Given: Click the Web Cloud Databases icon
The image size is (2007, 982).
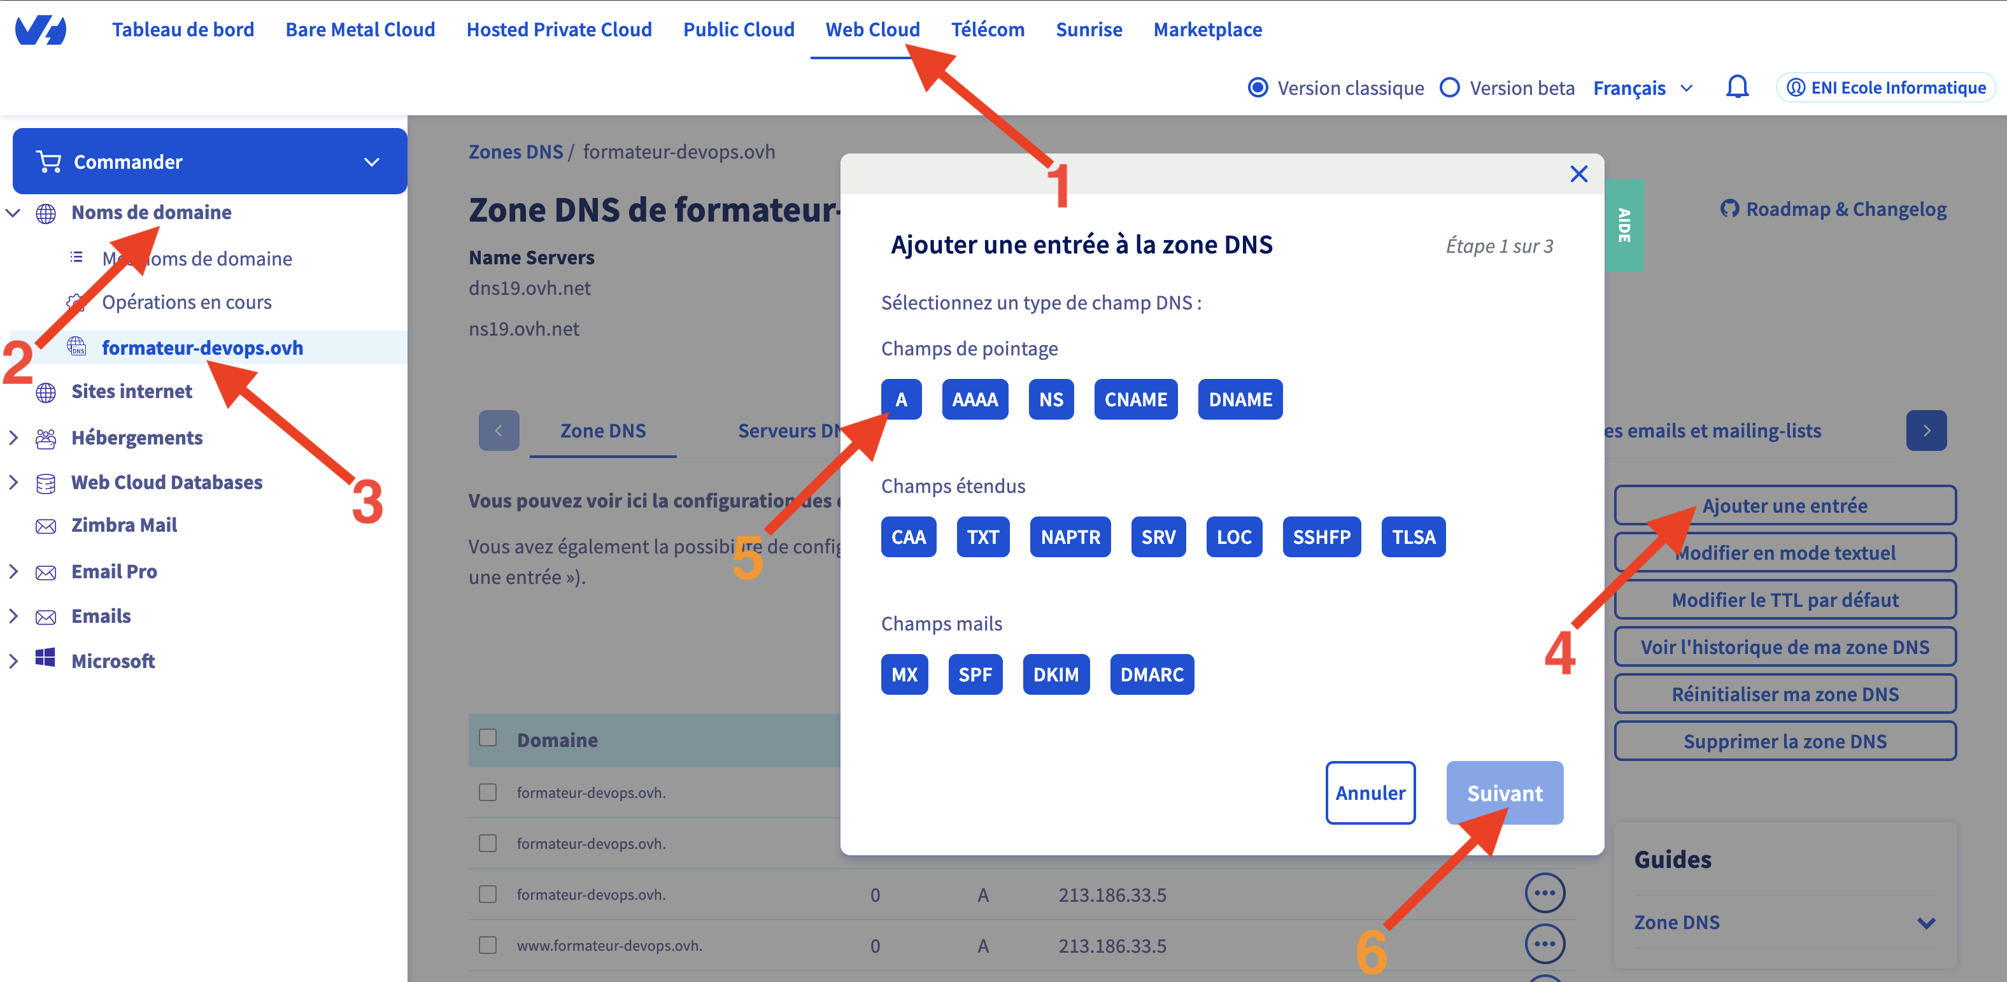Looking at the screenshot, I should point(46,483).
